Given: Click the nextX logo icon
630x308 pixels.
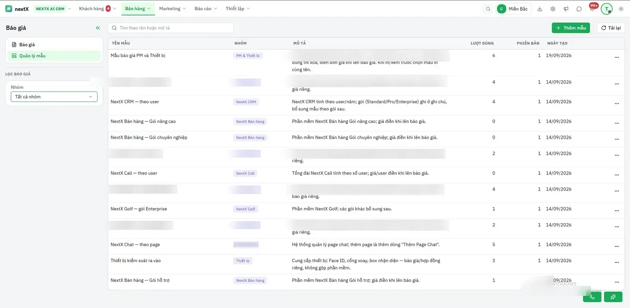Looking at the screenshot, I should (9, 9).
